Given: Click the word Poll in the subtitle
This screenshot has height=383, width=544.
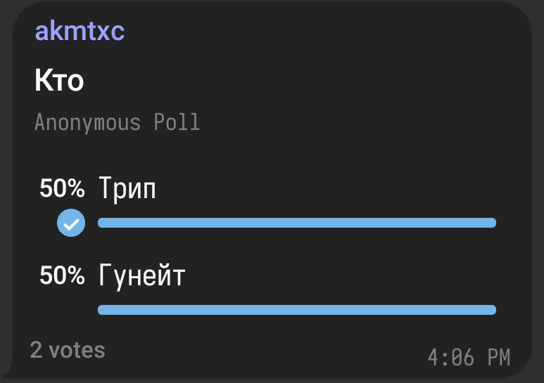Looking at the screenshot, I should tap(177, 122).
